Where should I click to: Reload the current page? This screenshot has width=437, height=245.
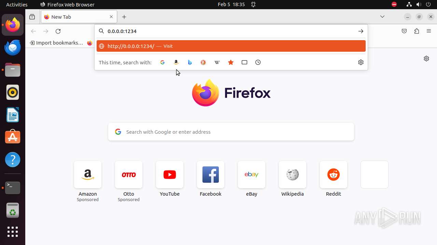[58, 31]
